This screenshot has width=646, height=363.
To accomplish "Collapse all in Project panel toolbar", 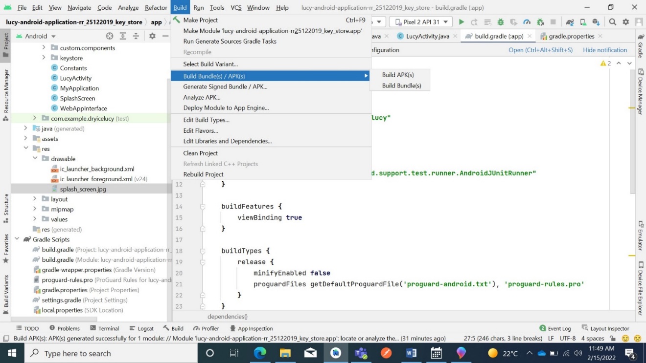I will [x=136, y=36].
